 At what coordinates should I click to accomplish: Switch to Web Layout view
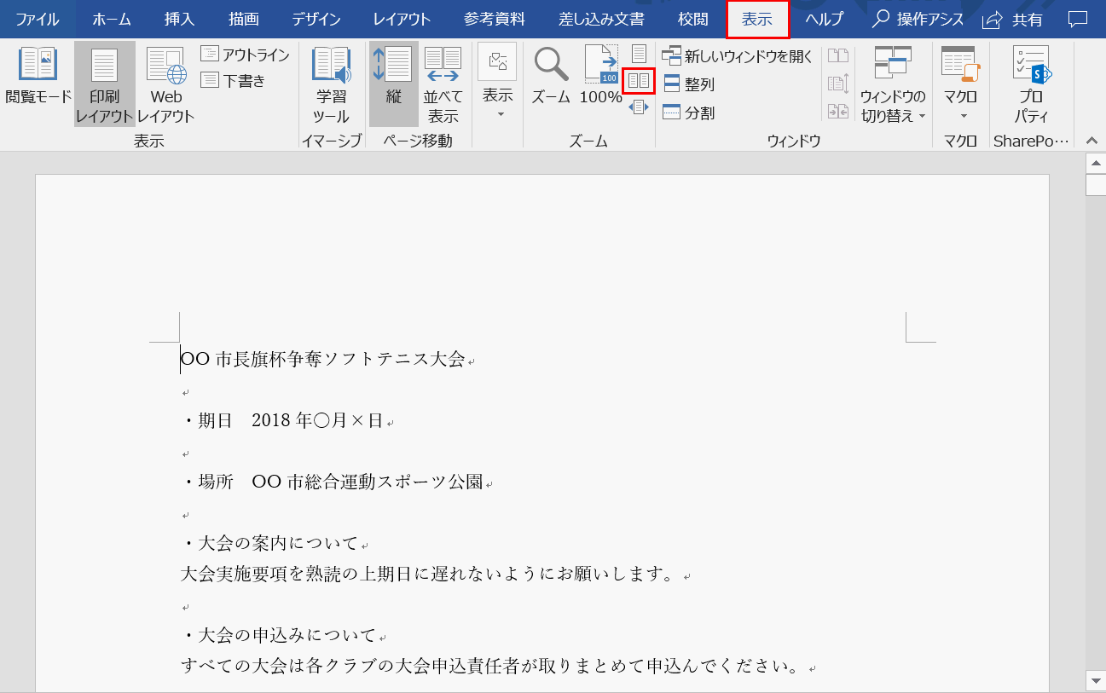(x=166, y=84)
